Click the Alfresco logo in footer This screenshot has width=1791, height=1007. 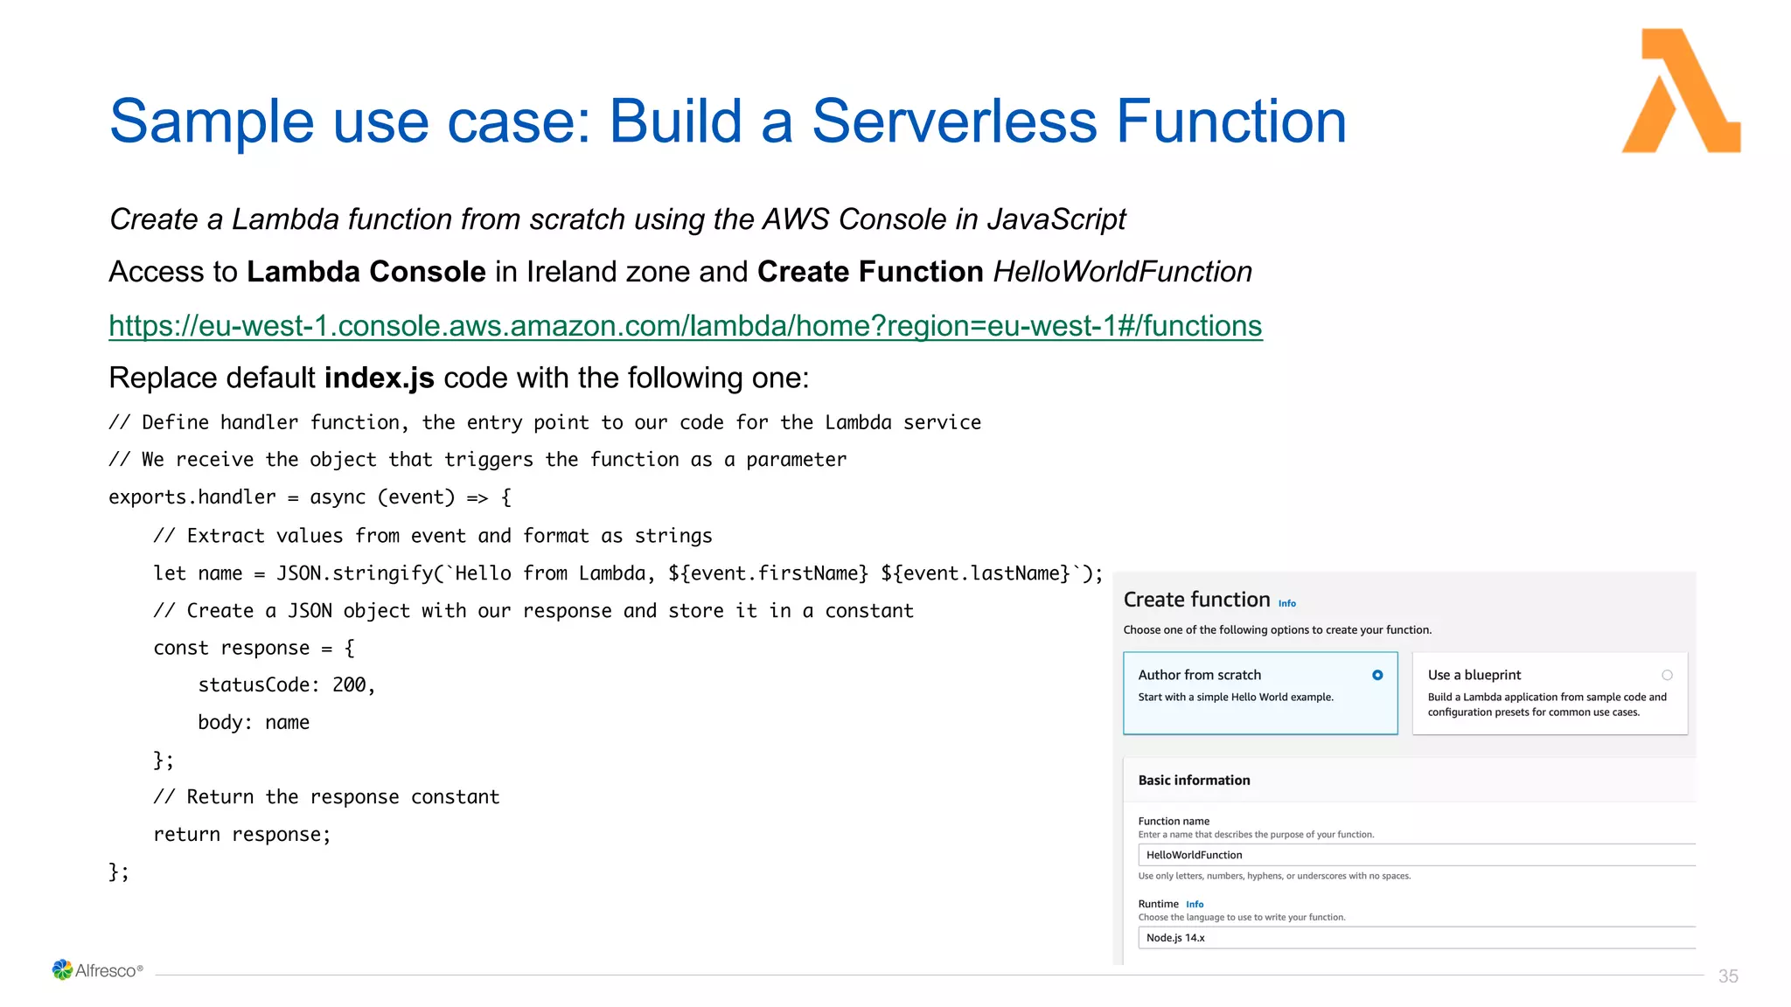(x=96, y=970)
